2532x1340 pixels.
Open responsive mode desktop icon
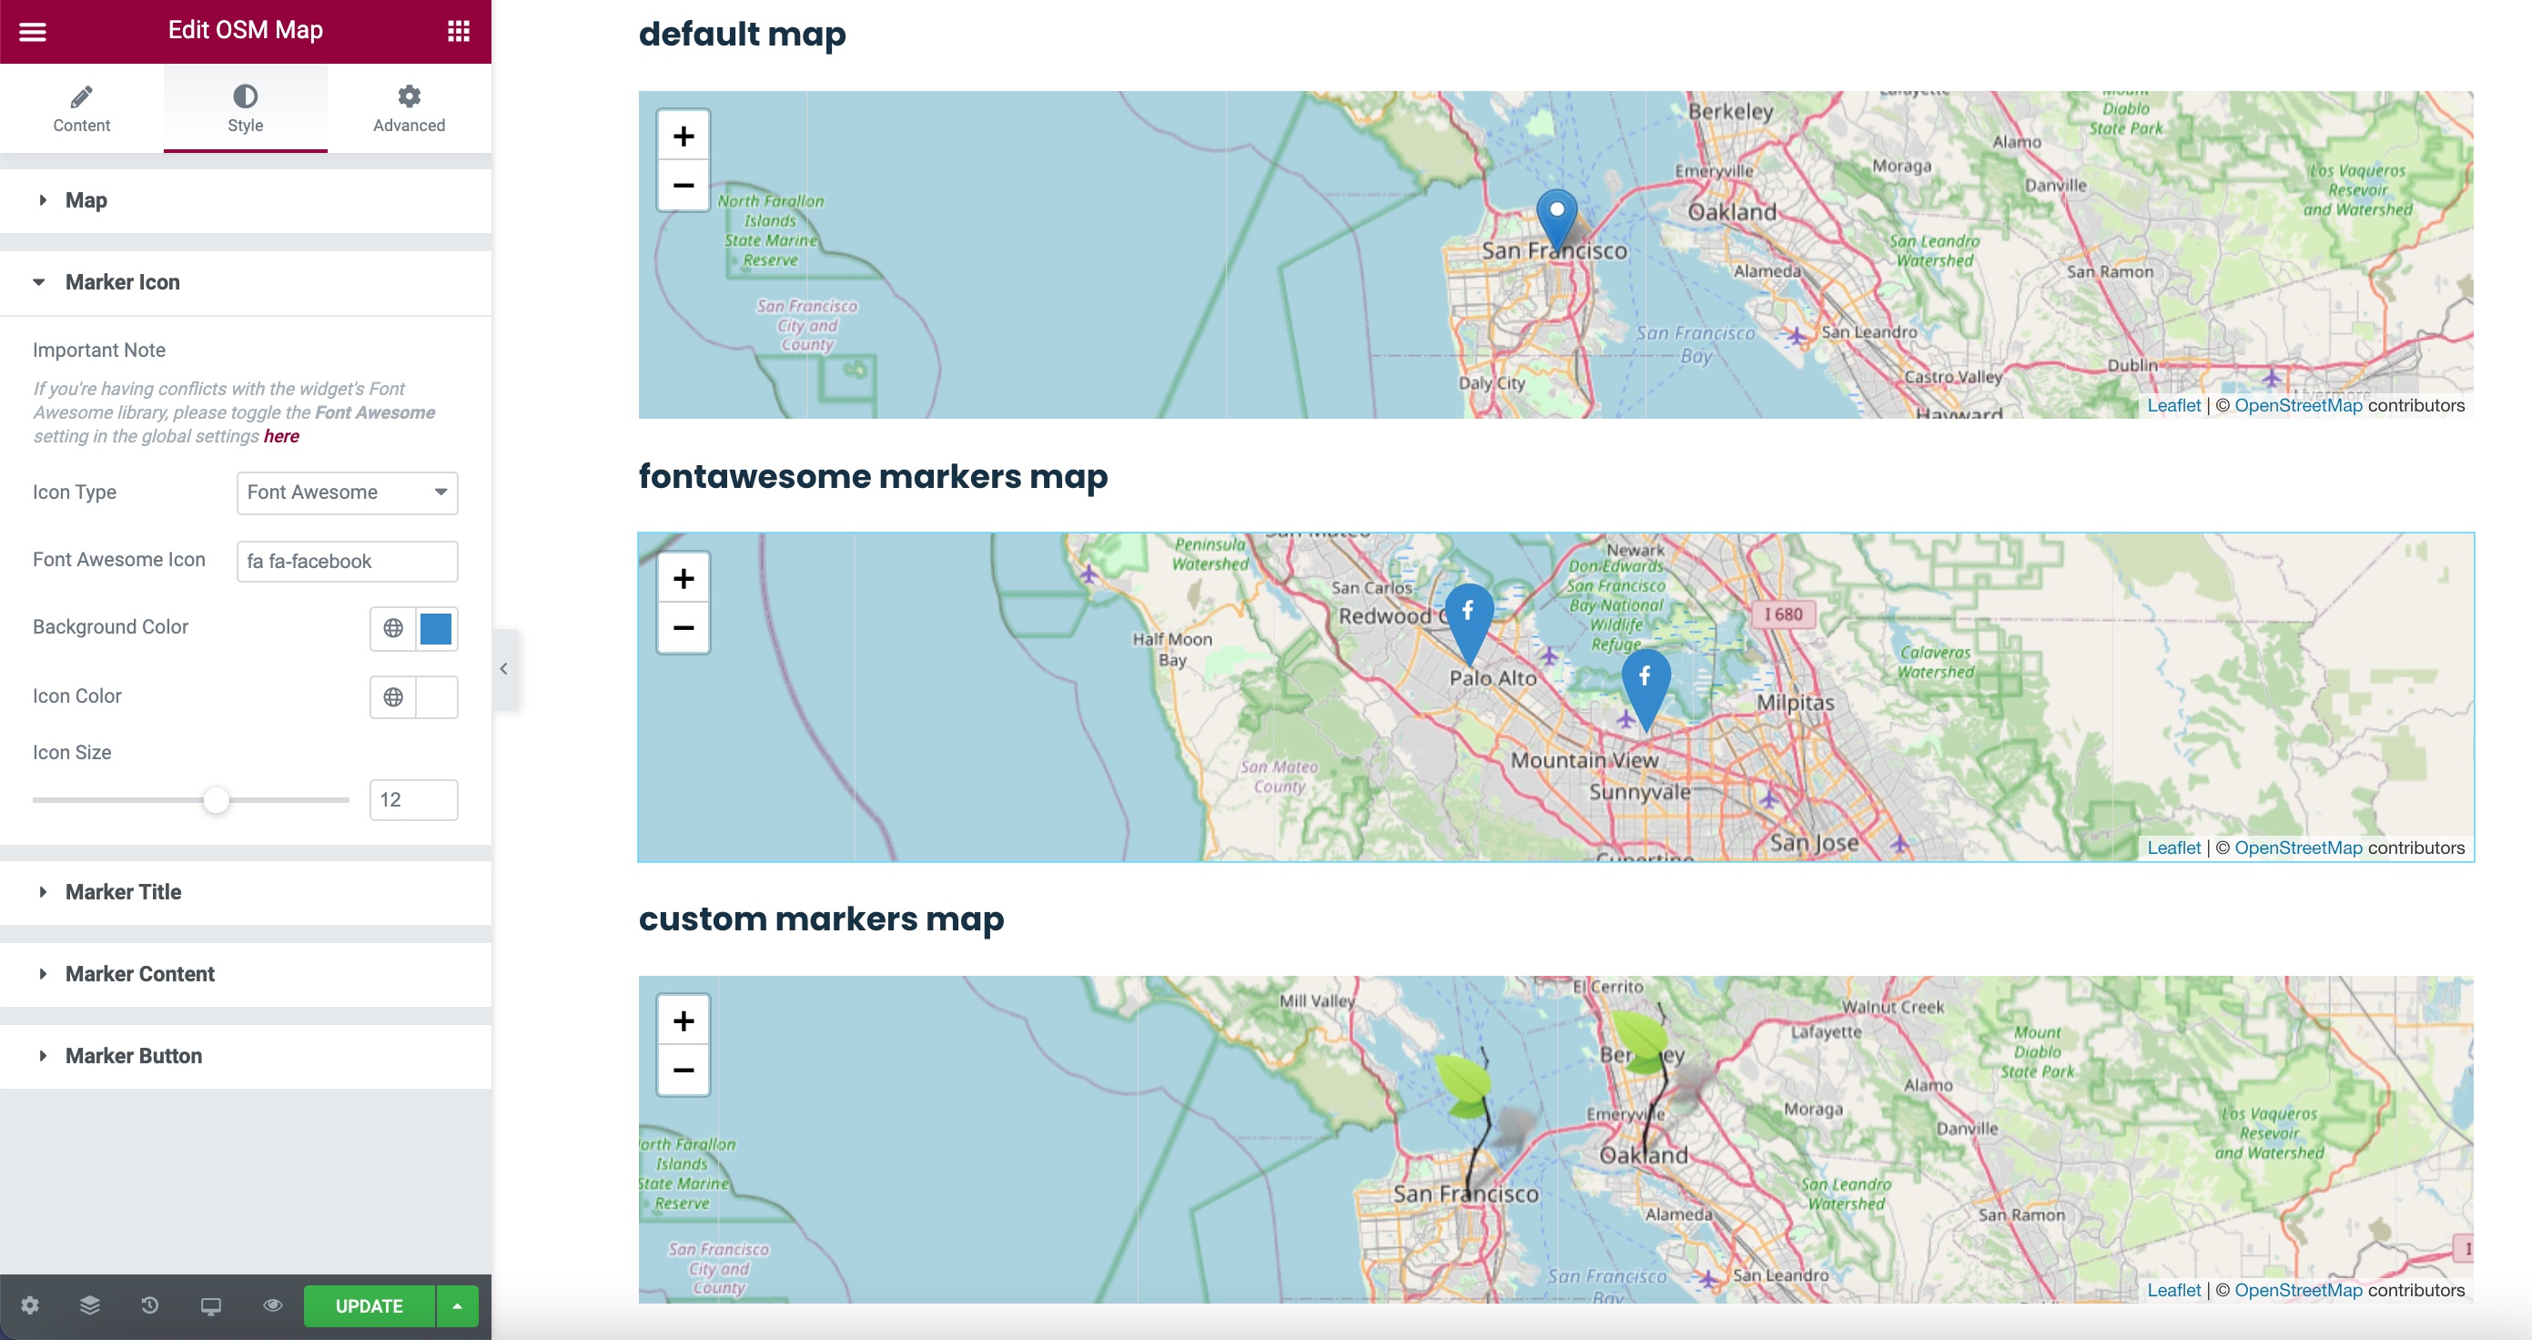(210, 1305)
